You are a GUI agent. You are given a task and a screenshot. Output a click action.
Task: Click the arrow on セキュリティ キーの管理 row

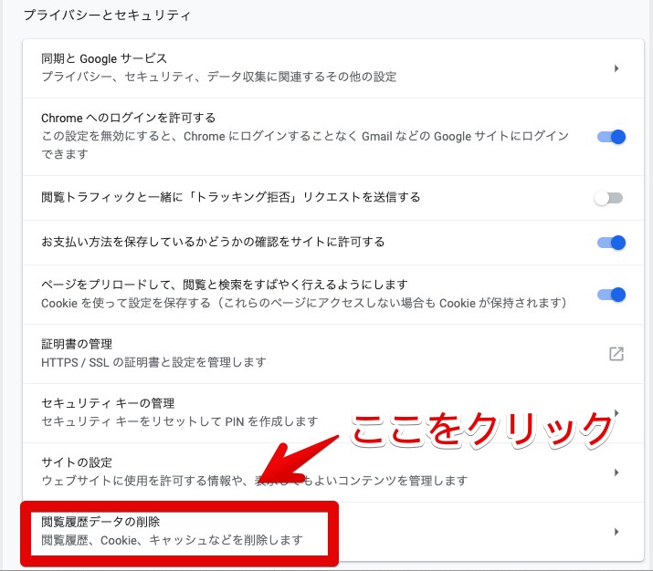pyautogui.click(x=616, y=412)
